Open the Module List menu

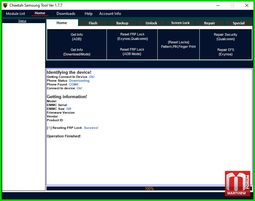pyautogui.click(x=15, y=14)
